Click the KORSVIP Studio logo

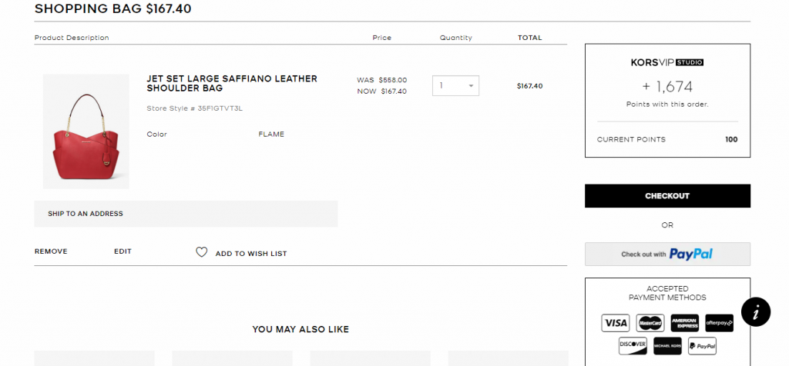coord(667,63)
